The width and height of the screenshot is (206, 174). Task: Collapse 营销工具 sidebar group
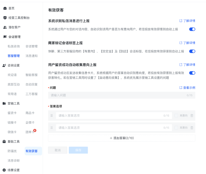pos(14,103)
